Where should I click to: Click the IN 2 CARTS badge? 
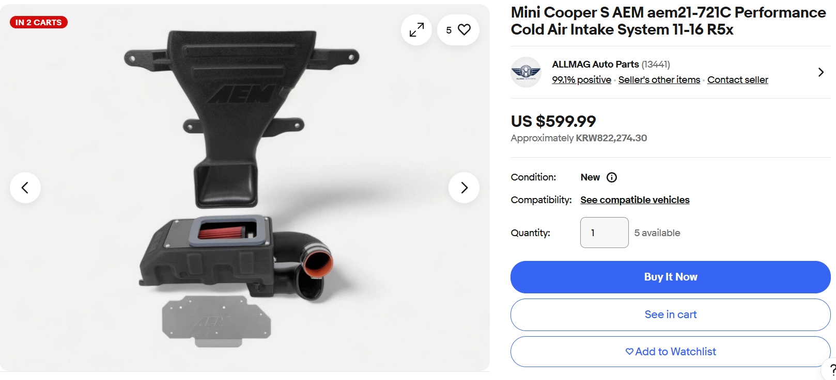tap(39, 22)
